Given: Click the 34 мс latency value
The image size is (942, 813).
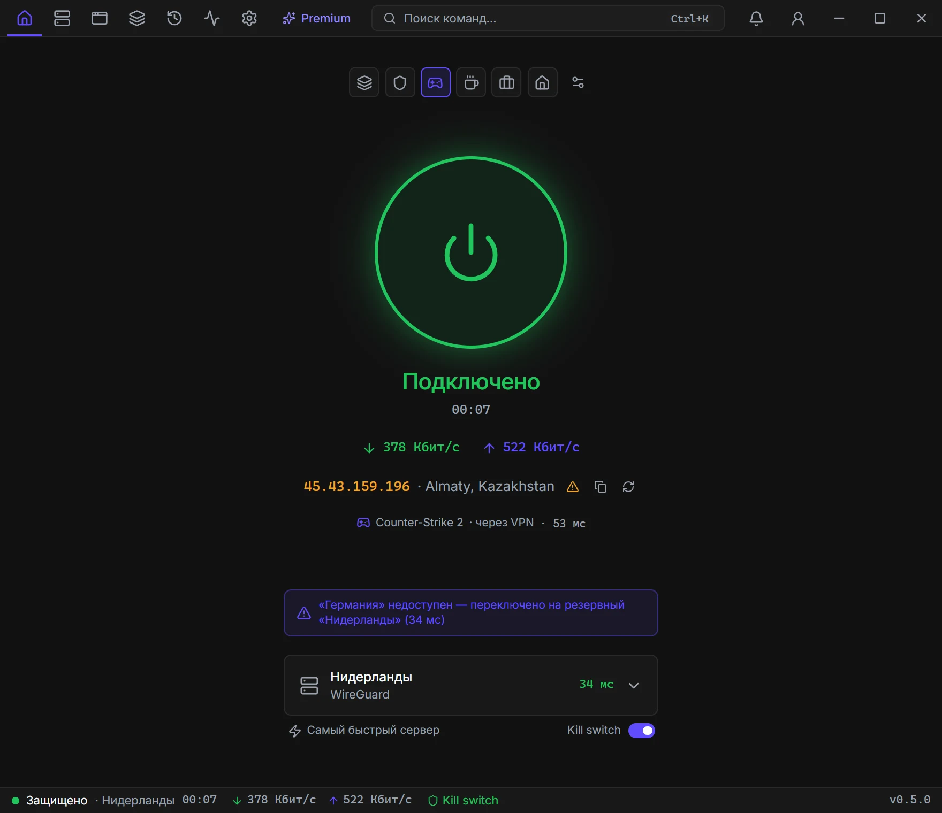Looking at the screenshot, I should pos(596,684).
